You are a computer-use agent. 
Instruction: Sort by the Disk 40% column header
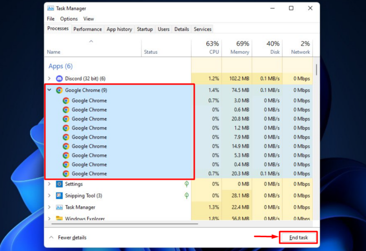click(x=267, y=48)
